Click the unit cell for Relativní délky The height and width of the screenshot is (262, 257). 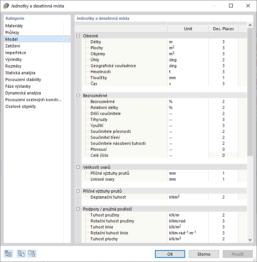pyautogui.click(x=188, y=107)
